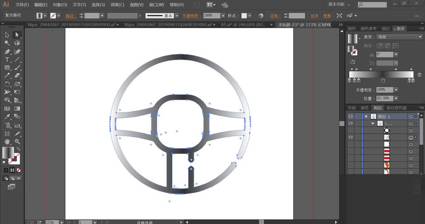Switch to the 色板 panel tab
The image size is (425, 224).
(x=352, y=108)
